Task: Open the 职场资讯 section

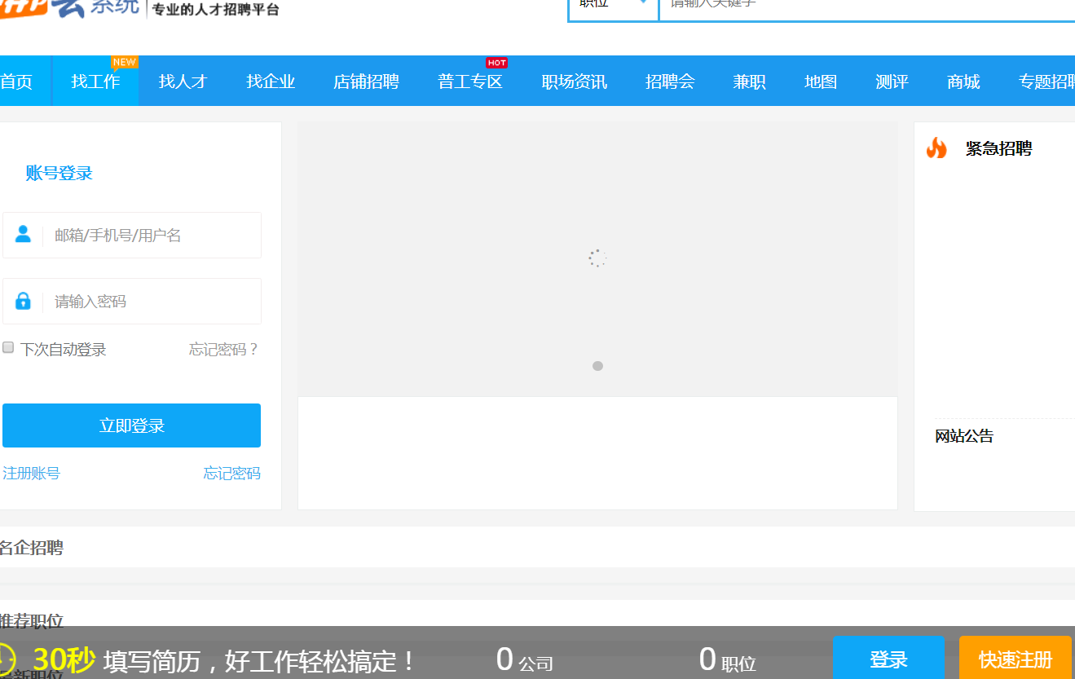Action: coord(573,81)
